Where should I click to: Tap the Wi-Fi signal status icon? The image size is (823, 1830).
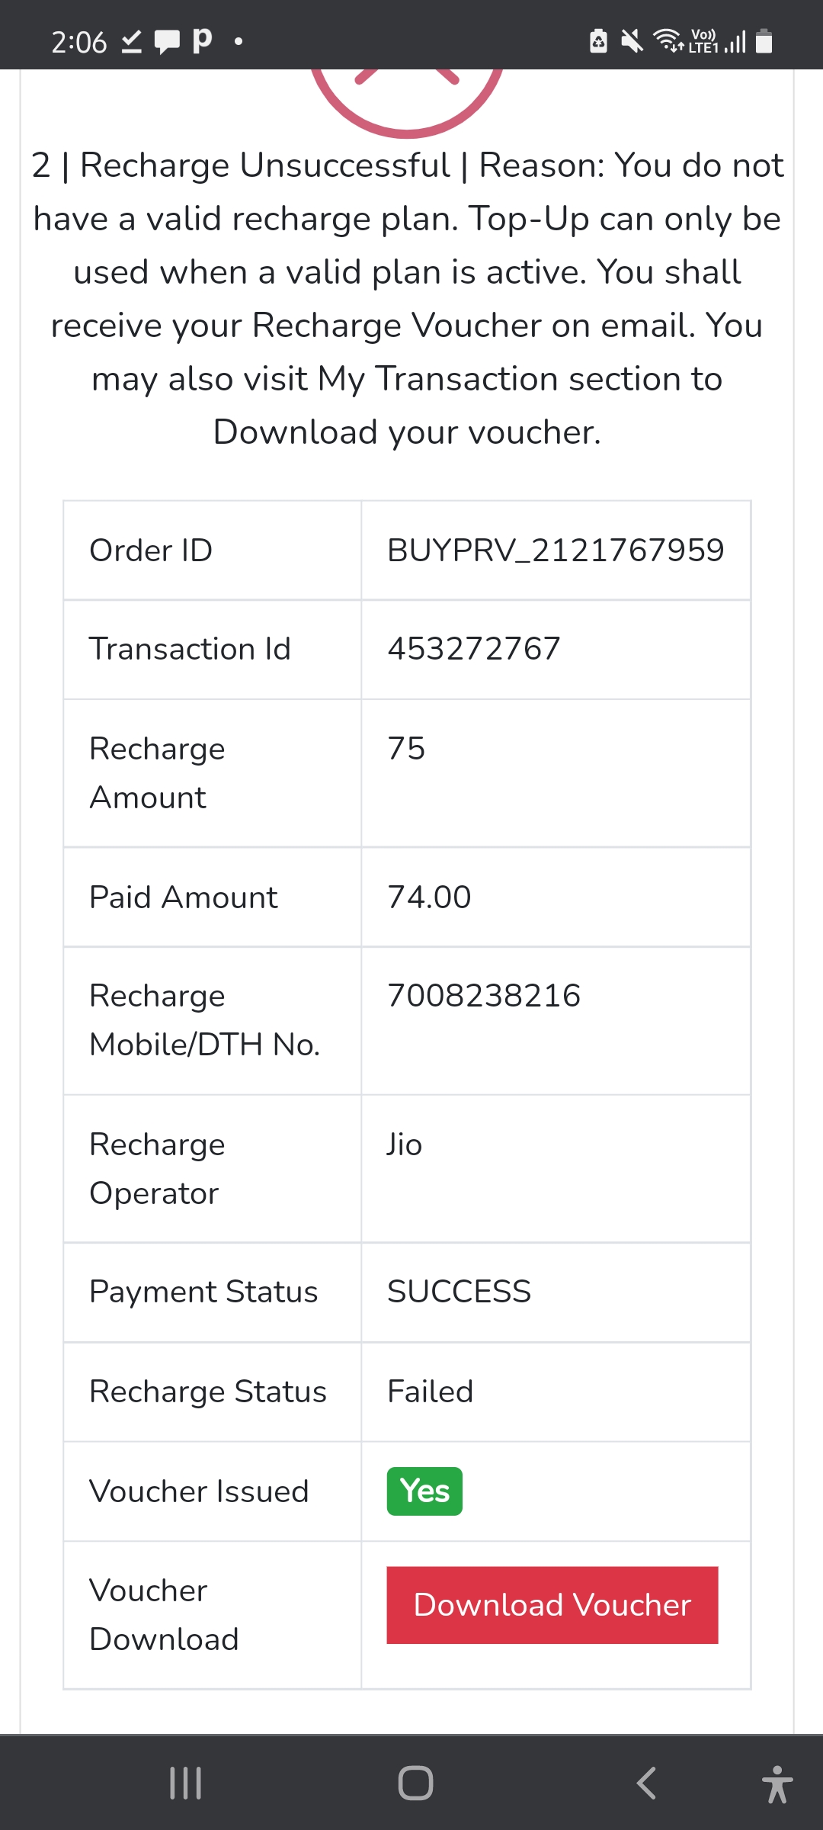(668, 40)
